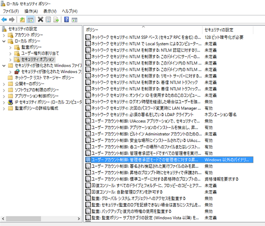
Task: Open the ファイル(F) menu
Action: pyautogui.click(x=11, y=11)
